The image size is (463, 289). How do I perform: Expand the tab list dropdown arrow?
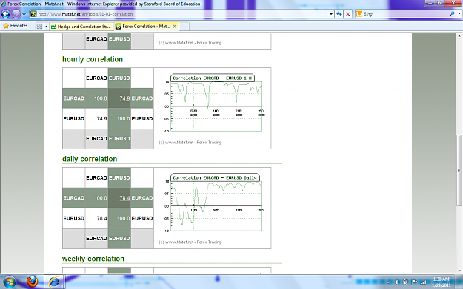[47, 27]
